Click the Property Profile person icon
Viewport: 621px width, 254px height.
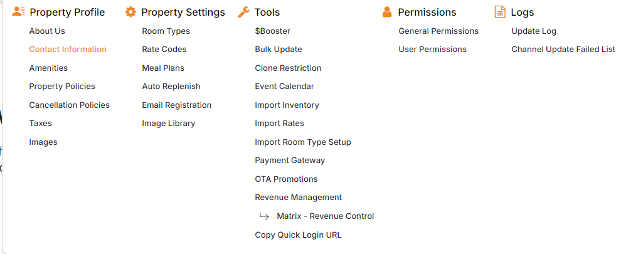[x=18, y=12]
